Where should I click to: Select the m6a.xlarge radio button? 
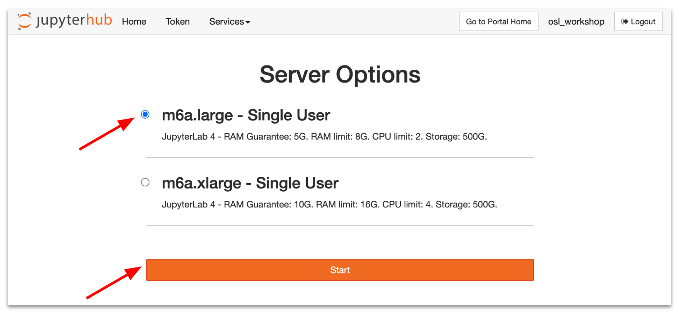coord(145,182)
